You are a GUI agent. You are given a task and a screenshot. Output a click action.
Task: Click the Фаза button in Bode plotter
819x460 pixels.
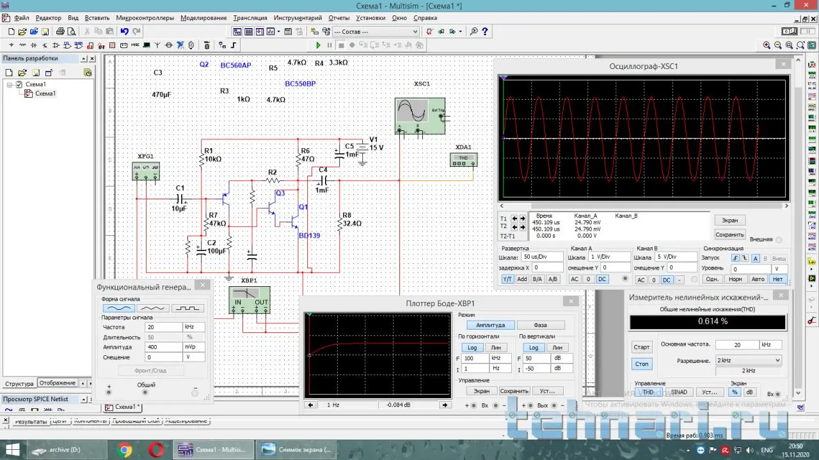pyautogui.click(x=541, y=325)
